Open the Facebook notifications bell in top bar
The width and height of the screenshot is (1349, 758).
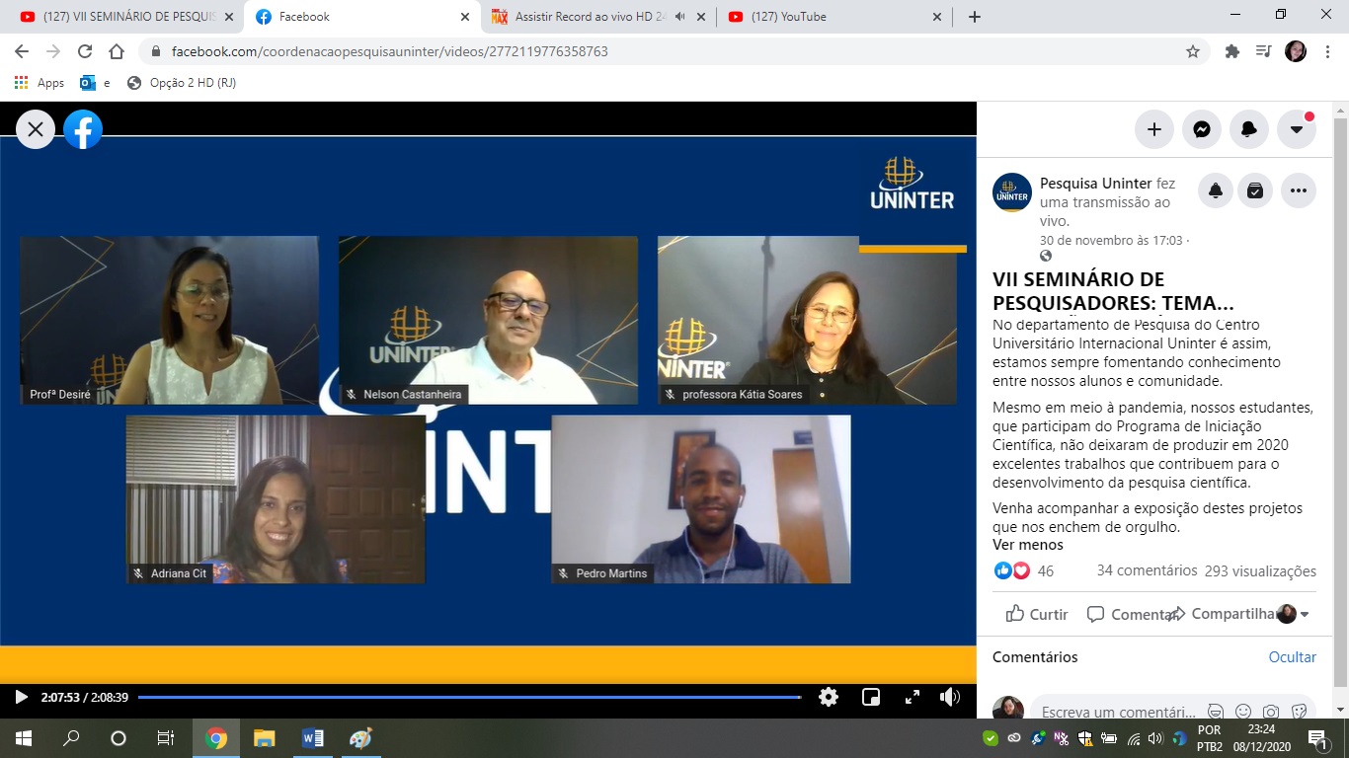pos(1249,129)
